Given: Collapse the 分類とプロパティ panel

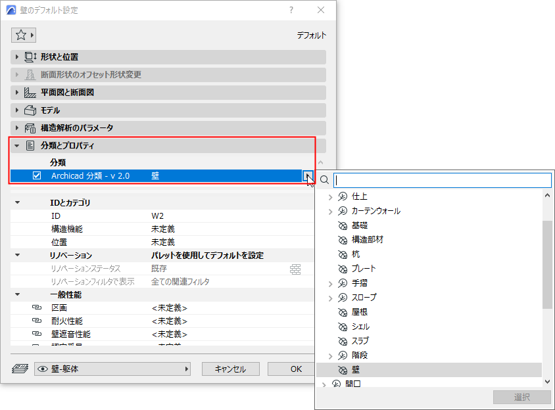Looking at the screenshot, I should [16, 146].
